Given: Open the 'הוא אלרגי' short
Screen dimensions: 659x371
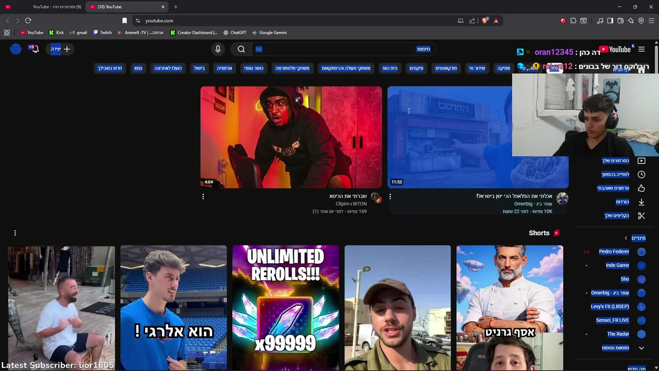Looking at the screenshot, I should tap(174, 308).
